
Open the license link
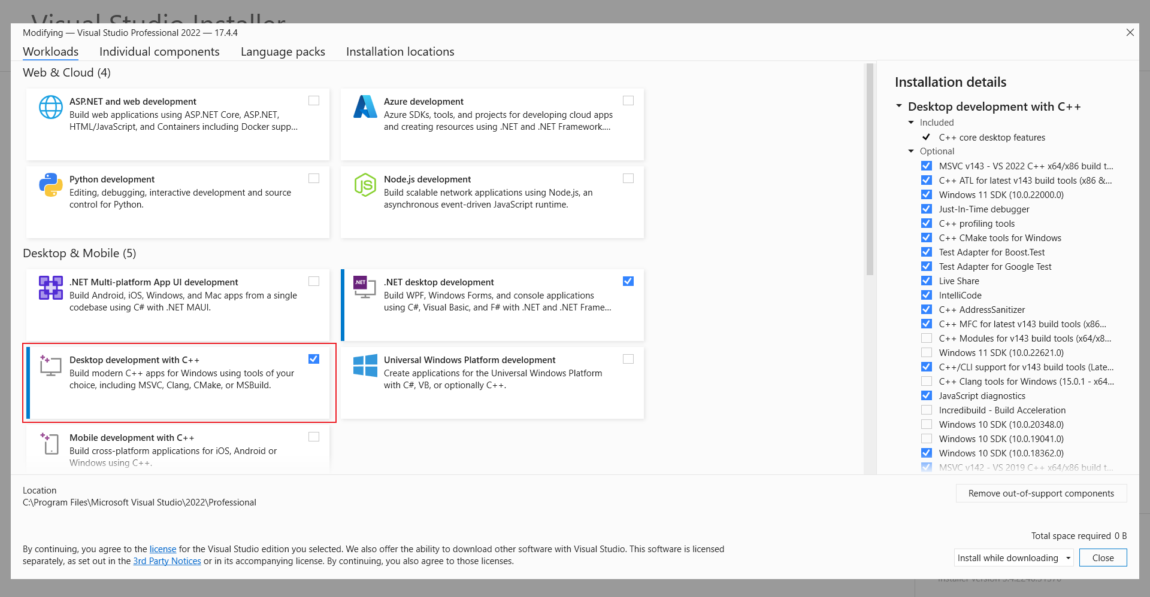point(163,549)
